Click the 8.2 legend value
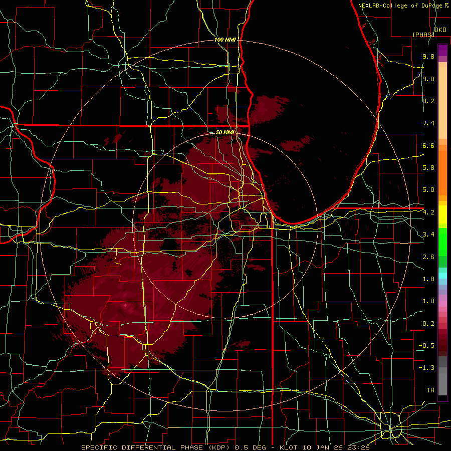This screenshot has width=451, height=451. [428, 101]
